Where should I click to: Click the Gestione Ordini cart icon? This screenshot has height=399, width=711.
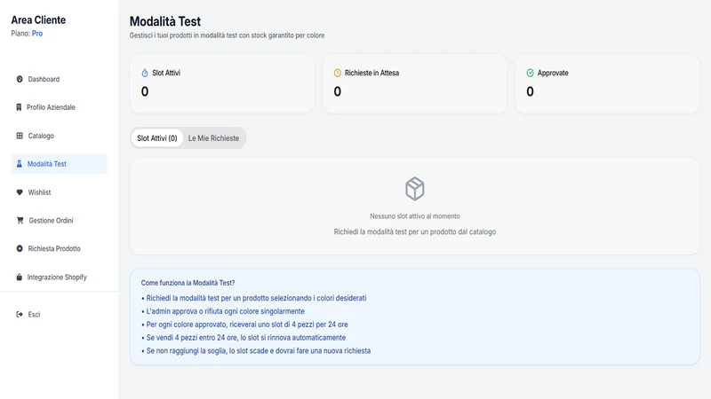click(20, 220)
